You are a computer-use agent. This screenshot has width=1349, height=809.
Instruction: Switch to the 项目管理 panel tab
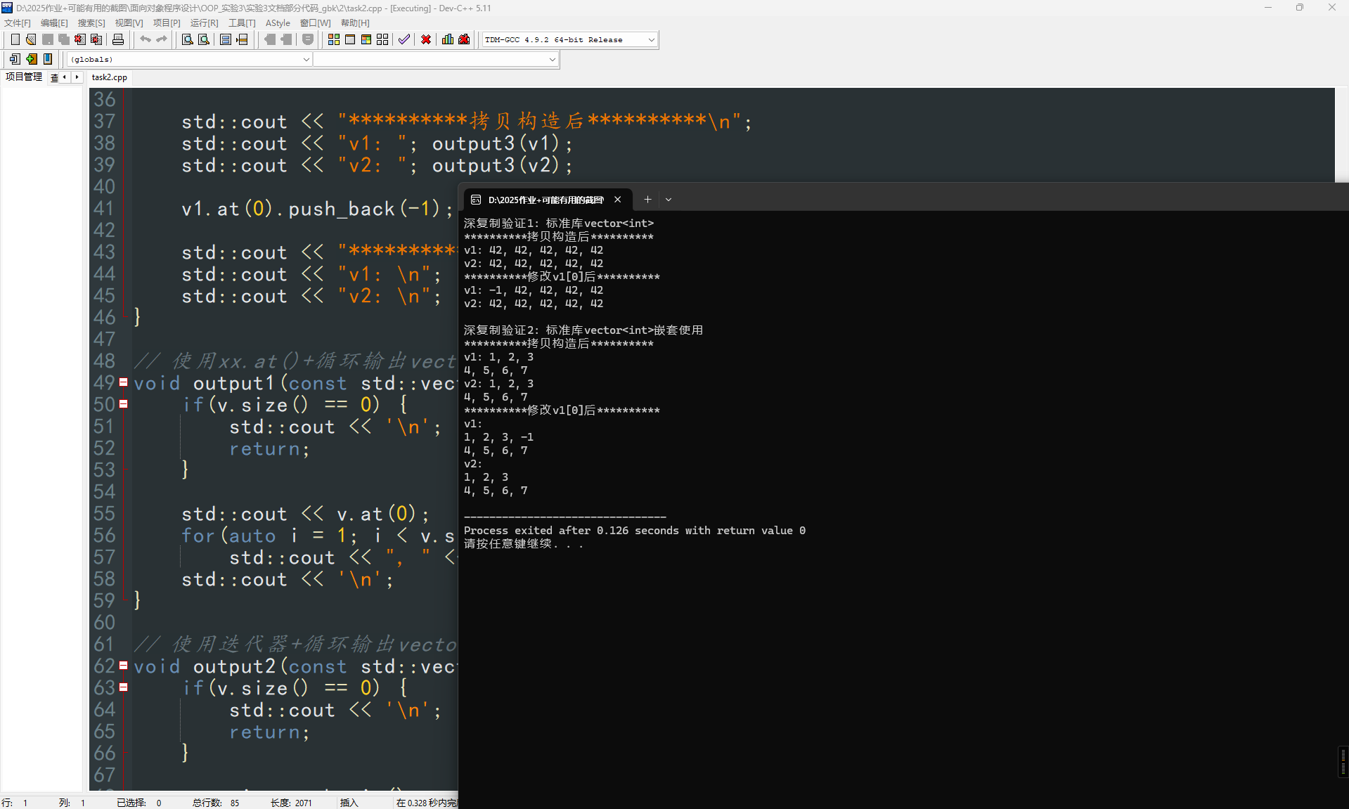(24, 77)
